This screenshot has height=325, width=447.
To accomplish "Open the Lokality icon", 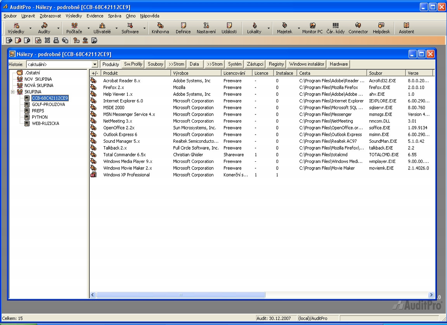I will 254,28.
